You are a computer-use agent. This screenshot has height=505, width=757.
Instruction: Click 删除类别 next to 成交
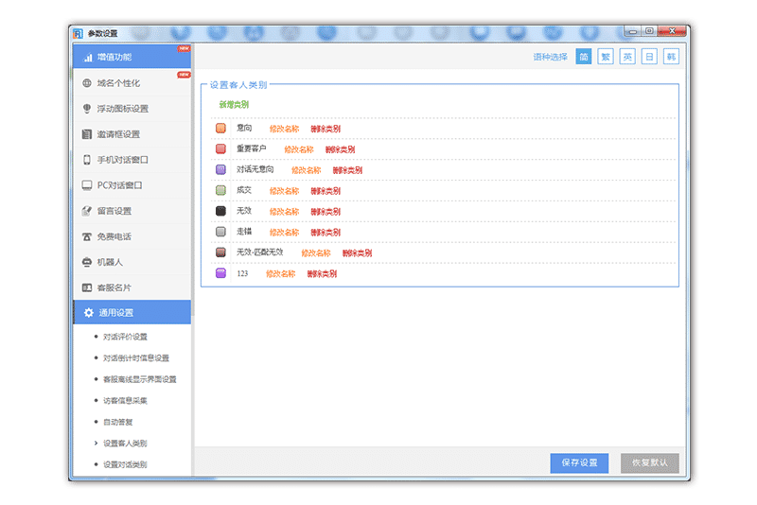click(x=326, y=191)
